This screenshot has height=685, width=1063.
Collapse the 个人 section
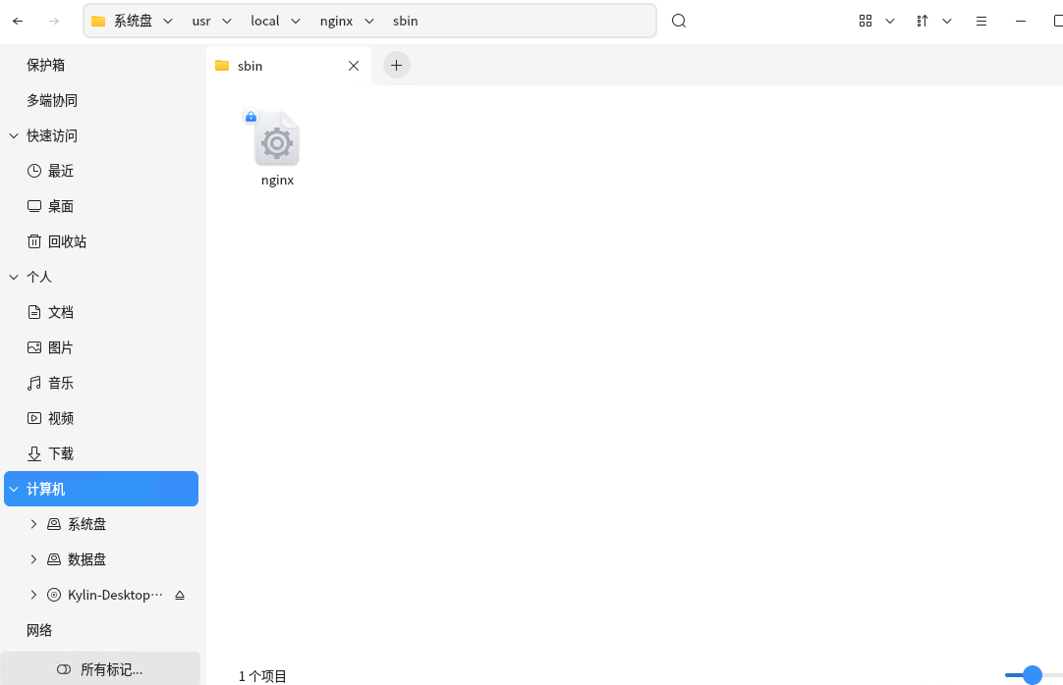pyautogui.click(x=14, y=277)
